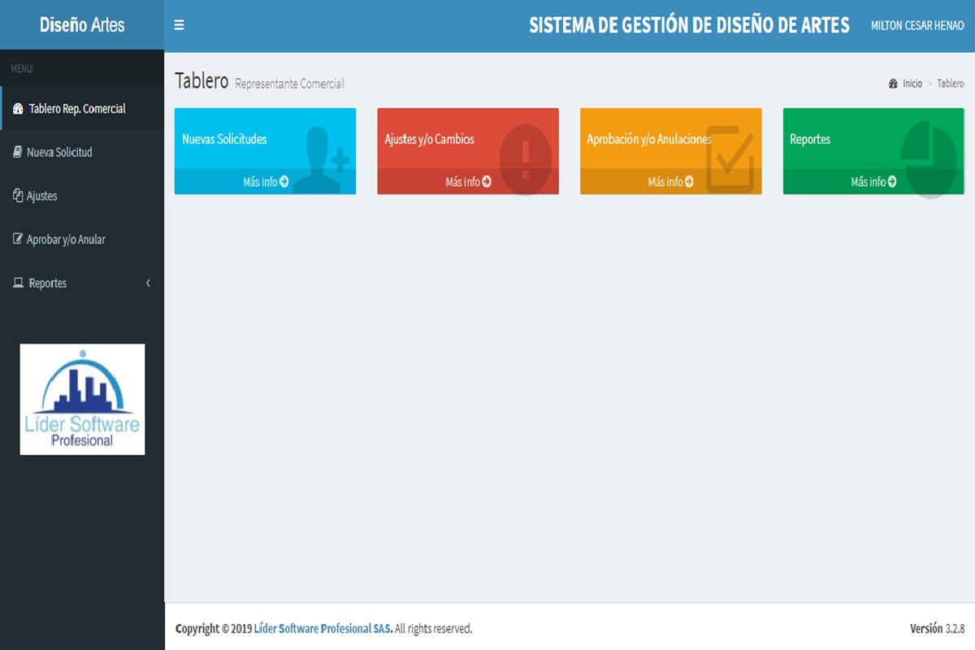This screenshot has width=975, height=650.
Task: Click the Líder Software Profesional logo image
Action: click(x=82, y=399)
